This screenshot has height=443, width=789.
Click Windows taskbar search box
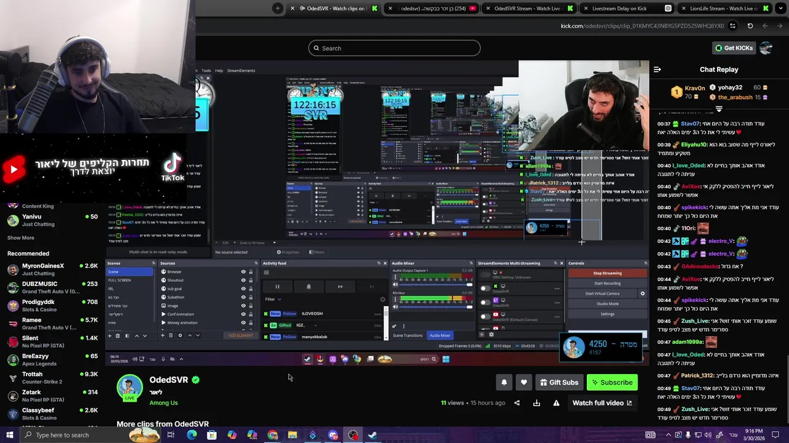click(x=91, y=435)
